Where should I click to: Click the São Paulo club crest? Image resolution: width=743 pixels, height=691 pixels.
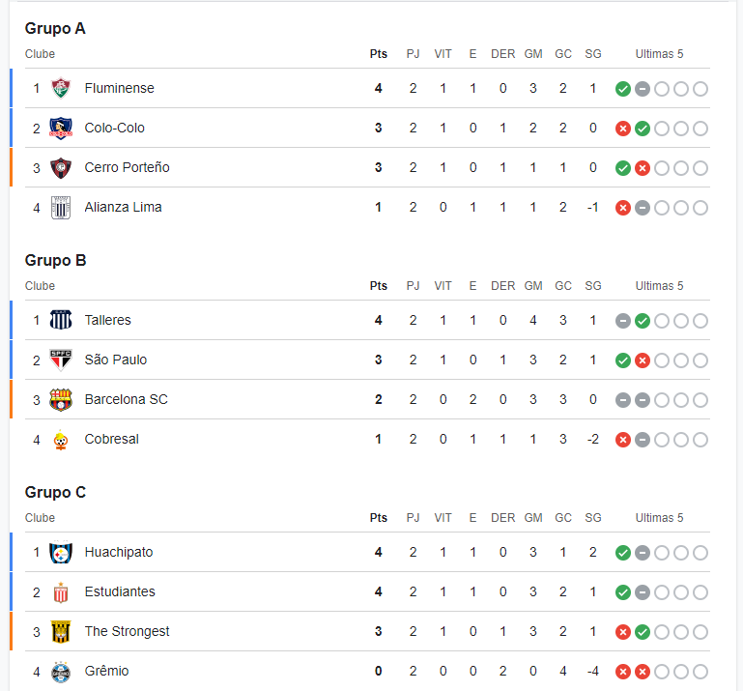[61, 360]
